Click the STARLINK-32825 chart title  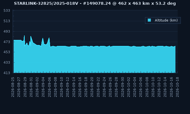point(95,3)
